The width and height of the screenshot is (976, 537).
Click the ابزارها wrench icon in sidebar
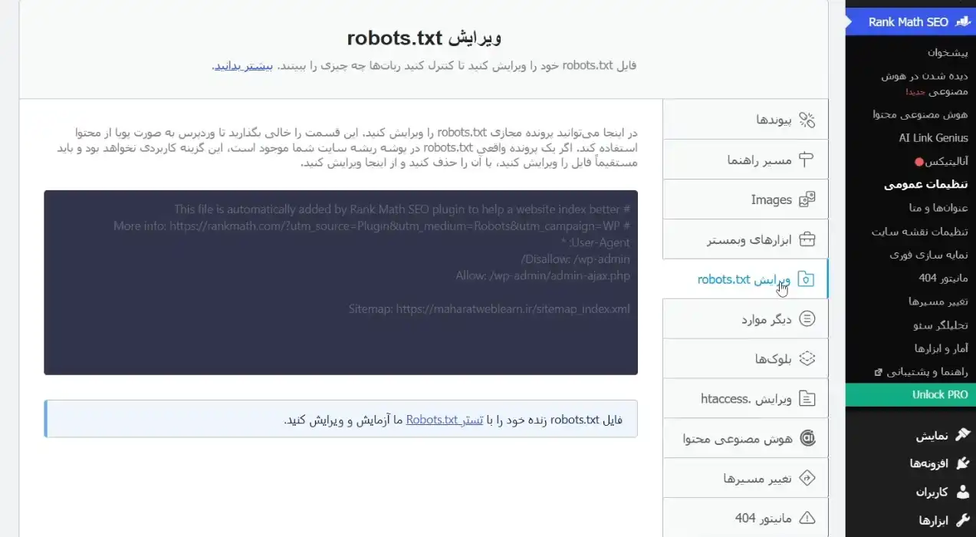[x=962, y=520]
